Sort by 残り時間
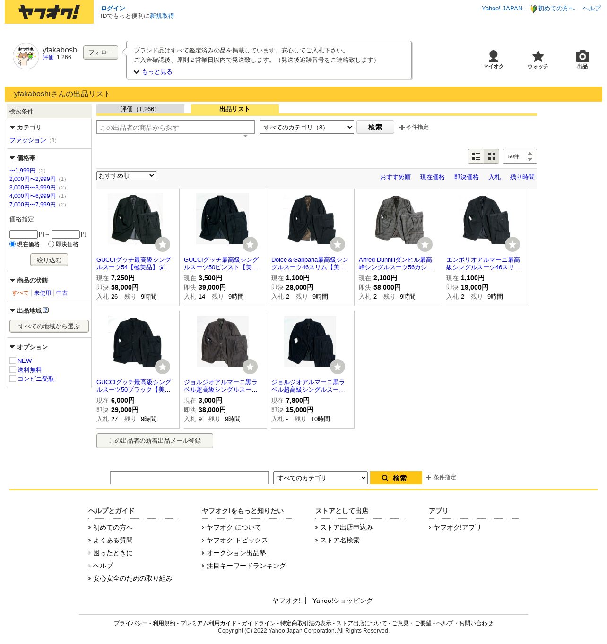Screen dimensions: 607x644 pyautogui.click(x=522, y=177)
